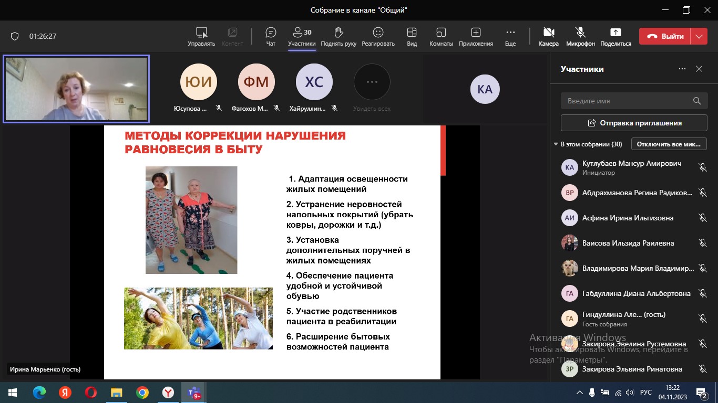Open the Еще (More) menu

coord(510,33)
